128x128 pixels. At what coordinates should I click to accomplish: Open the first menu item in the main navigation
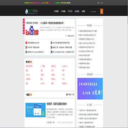(x=56, y=11)
